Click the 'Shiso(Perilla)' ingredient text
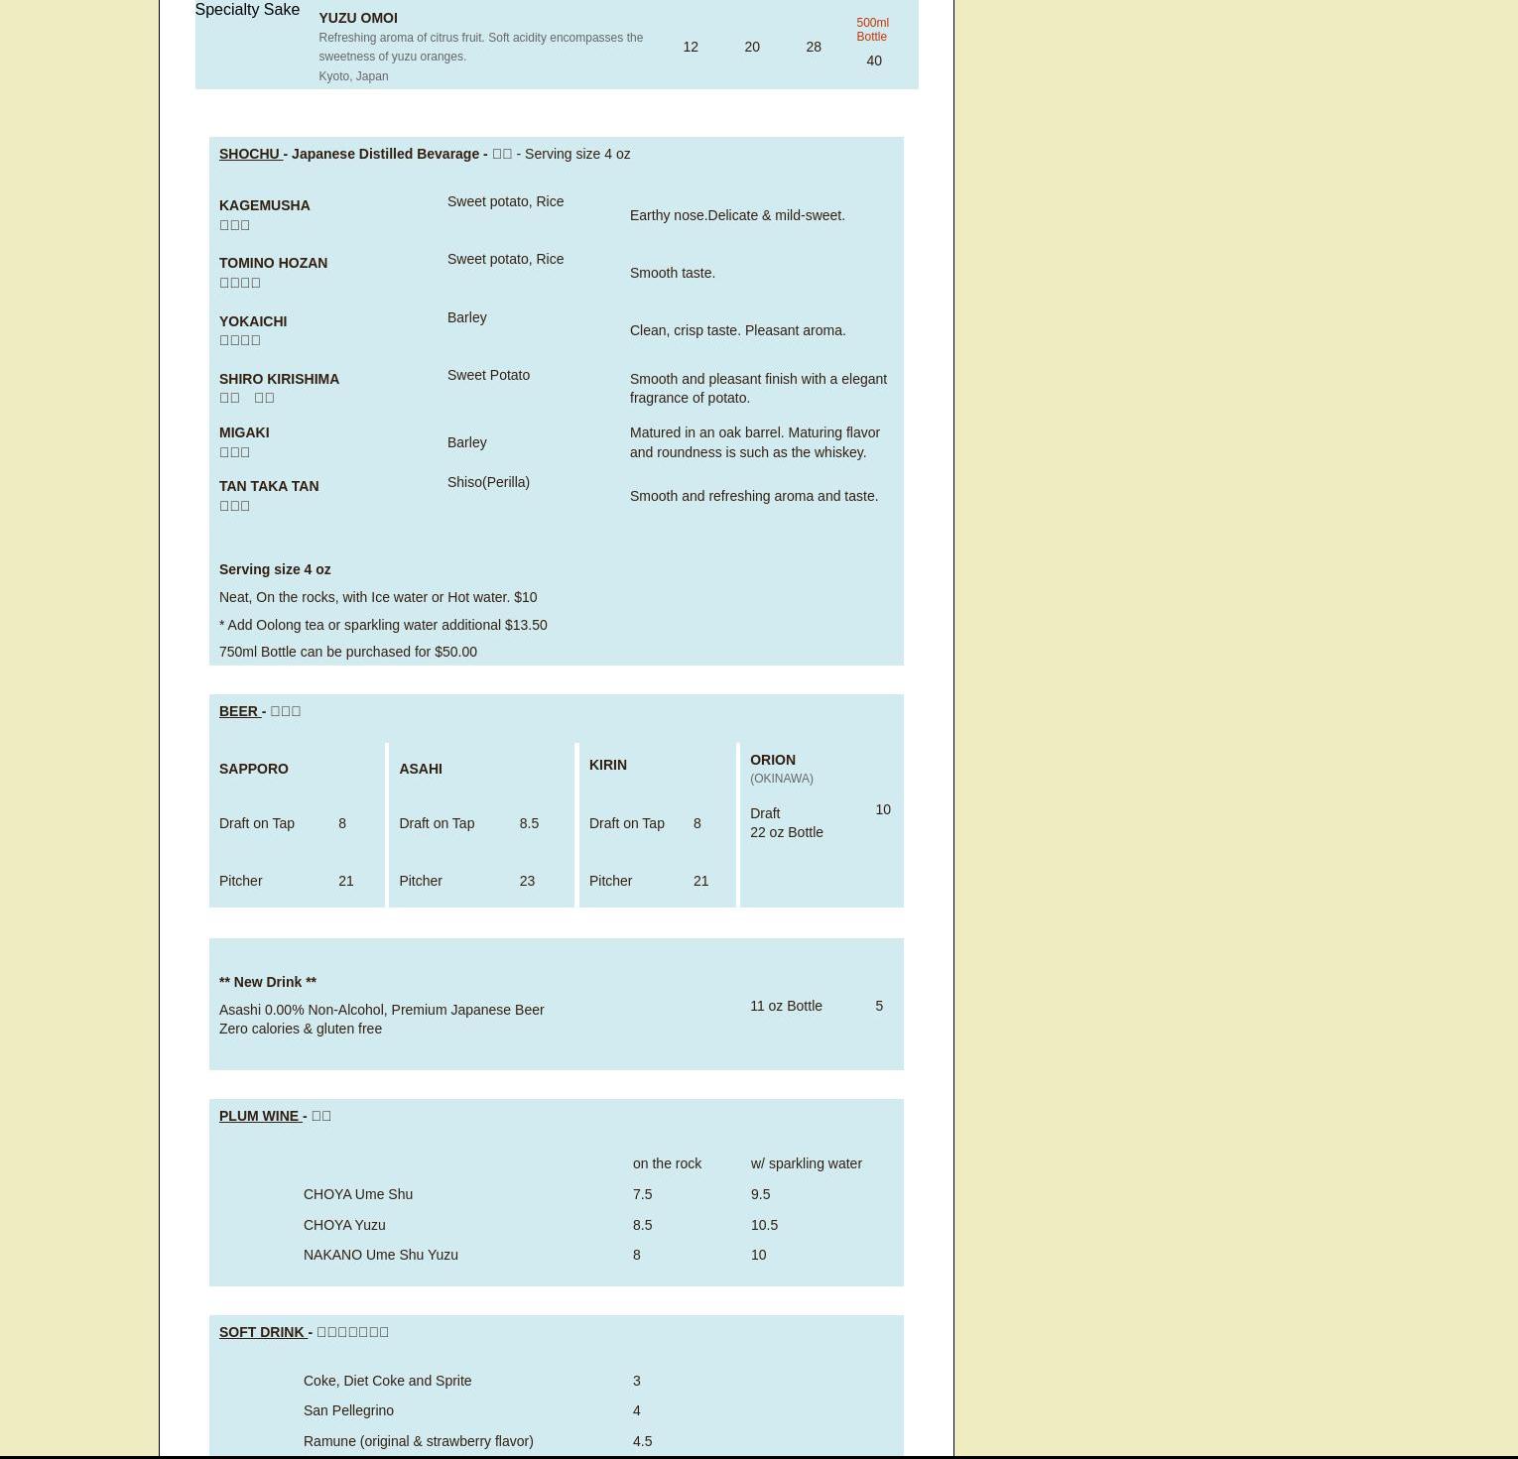The width and height of the screenshot is (1518, 1459). click(x=489, y=482)
